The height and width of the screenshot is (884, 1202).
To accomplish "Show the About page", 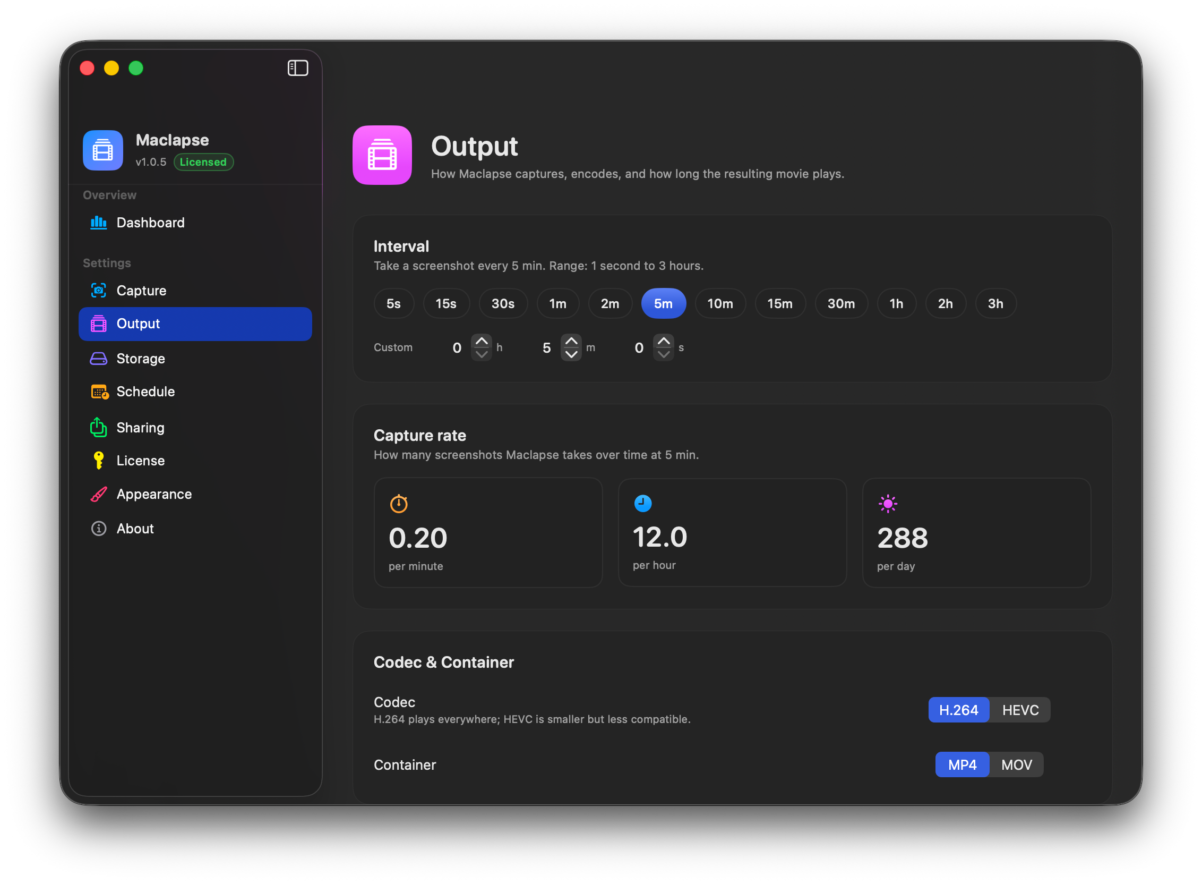I will point(195,529).
